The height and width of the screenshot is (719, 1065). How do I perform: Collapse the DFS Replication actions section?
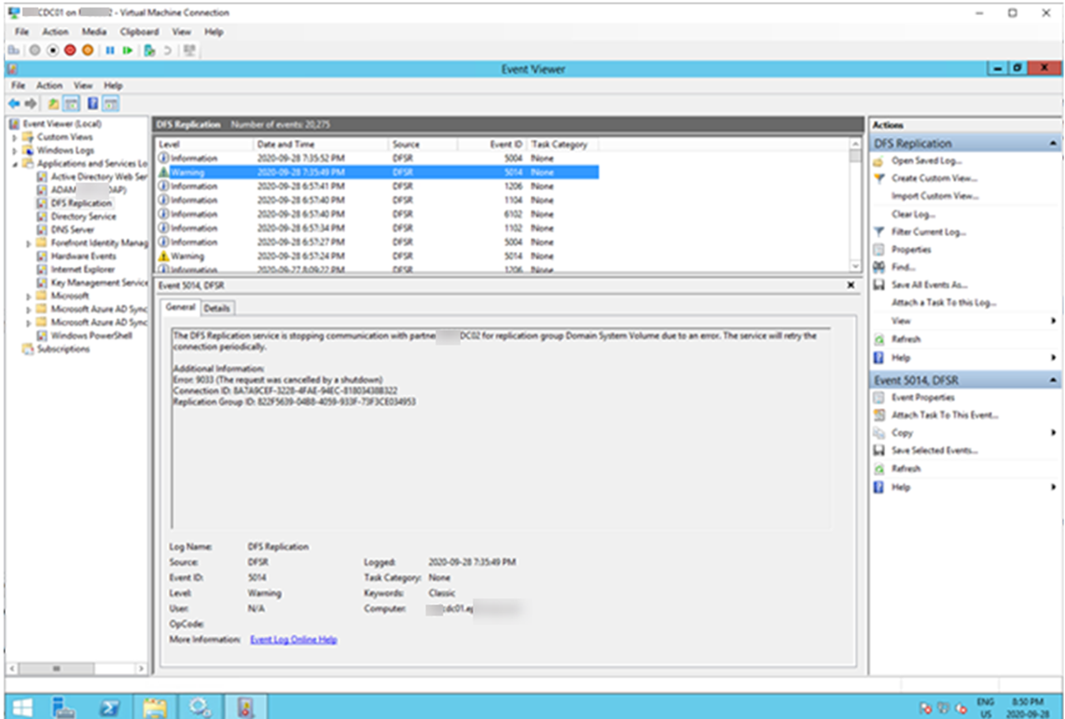[1053, 144]
